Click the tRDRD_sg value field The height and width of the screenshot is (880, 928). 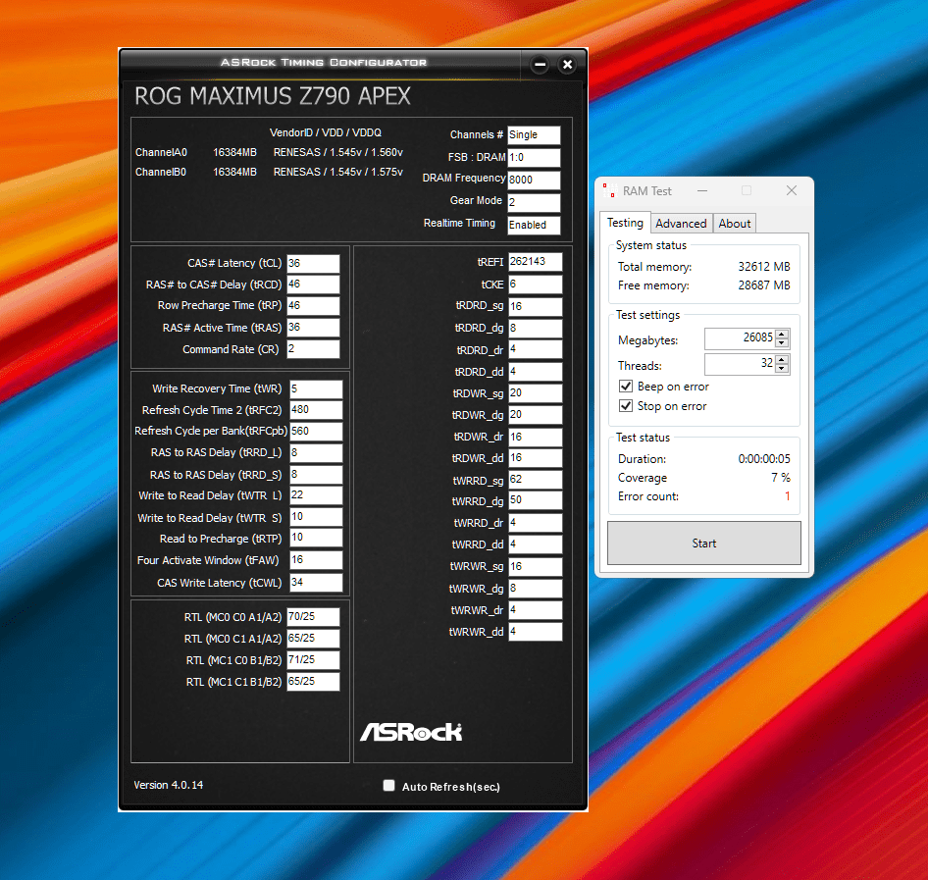tap(535, 306)
